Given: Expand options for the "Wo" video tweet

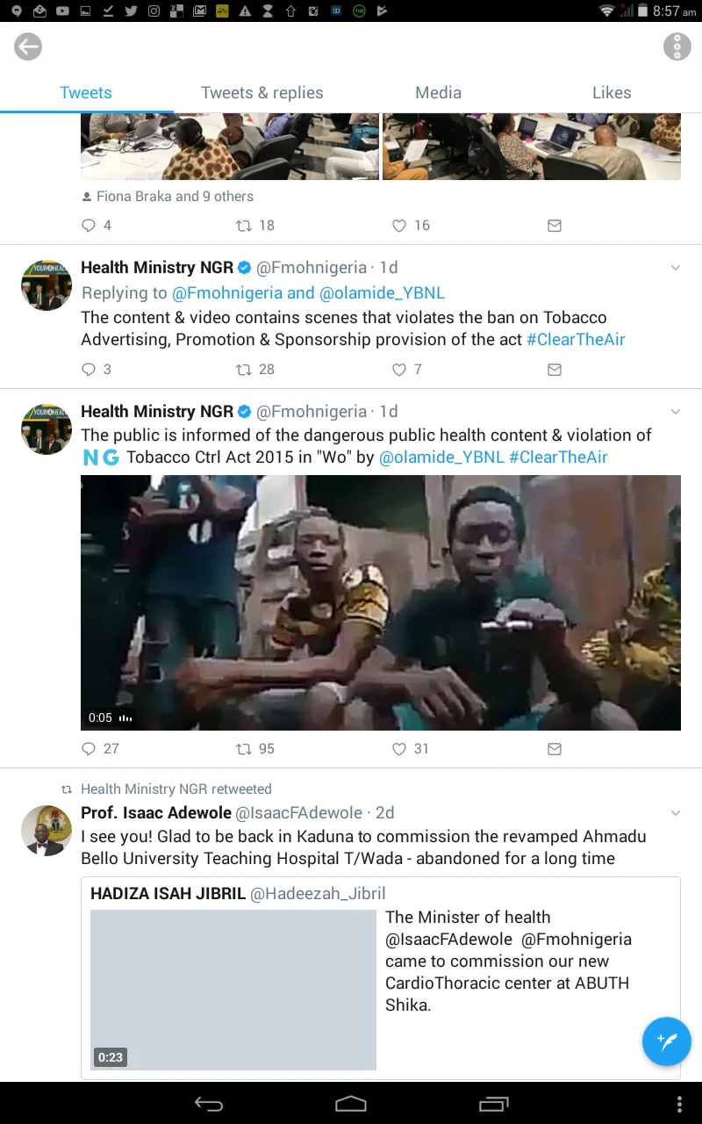Looking at the screenshot, I should coord(675,412).
